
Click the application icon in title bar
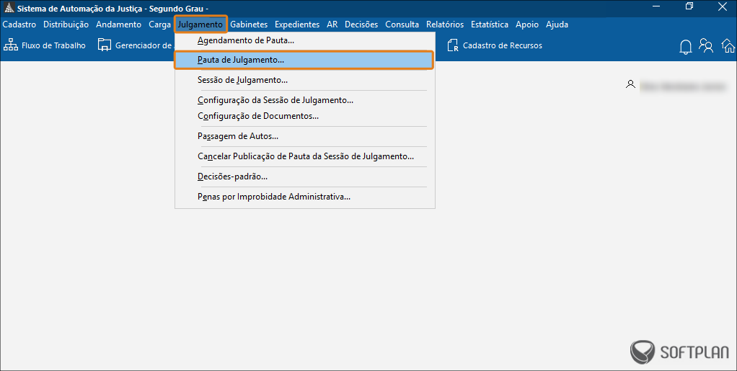8,8
